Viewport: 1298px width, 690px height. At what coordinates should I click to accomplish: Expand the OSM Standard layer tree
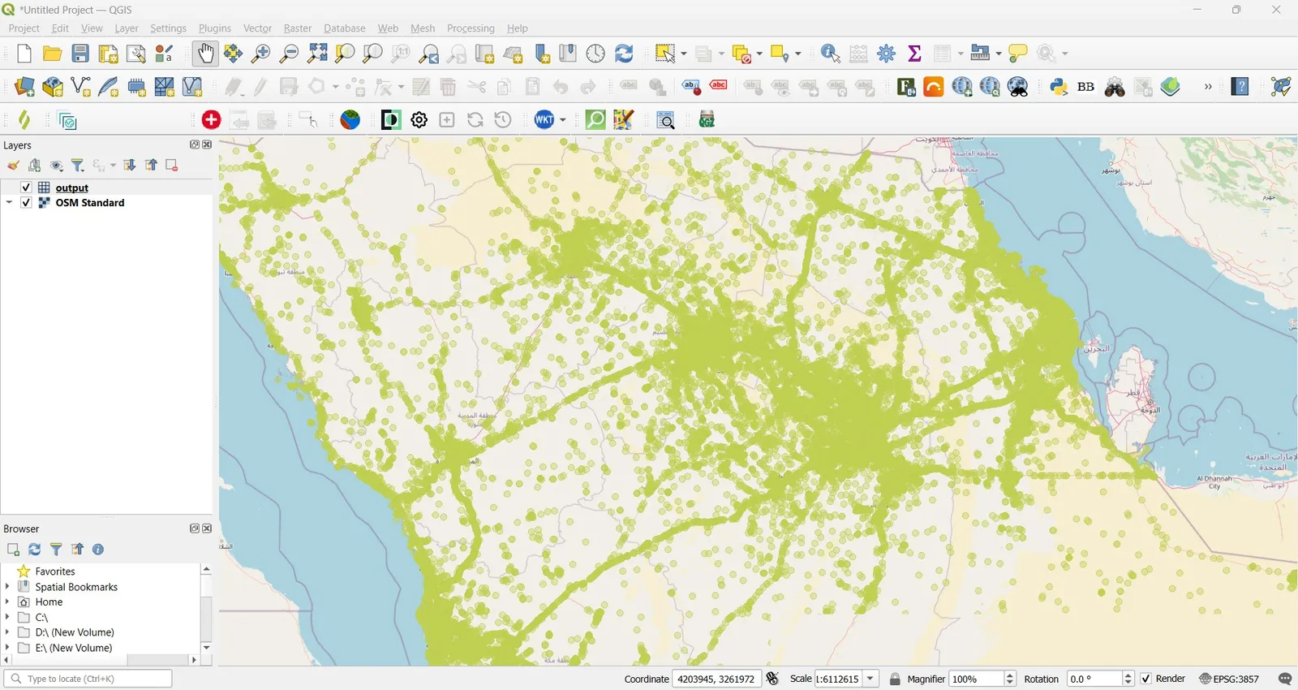point(9,203)
